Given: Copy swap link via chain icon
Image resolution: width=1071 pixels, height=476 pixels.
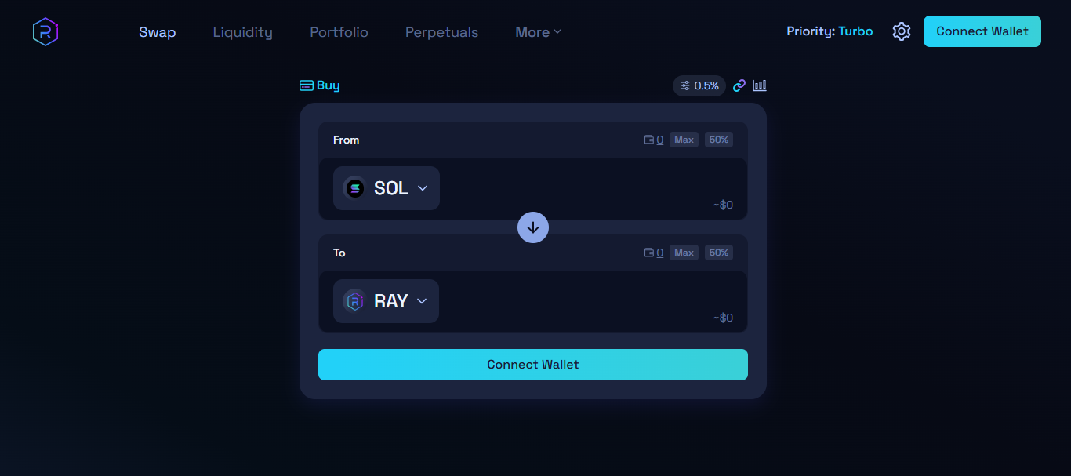Looking at the screenshot, I should tap(739, 85).
